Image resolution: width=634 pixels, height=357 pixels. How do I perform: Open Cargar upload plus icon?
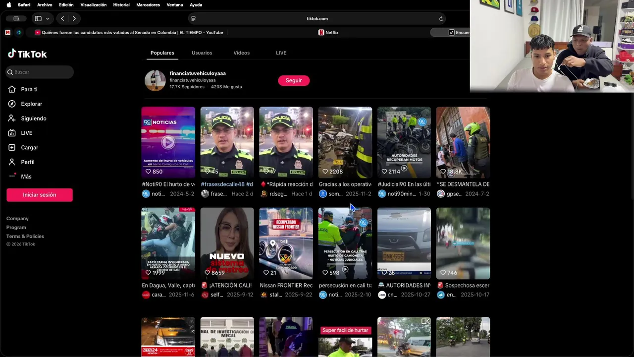pyautogui.click(x=12, y=147)
